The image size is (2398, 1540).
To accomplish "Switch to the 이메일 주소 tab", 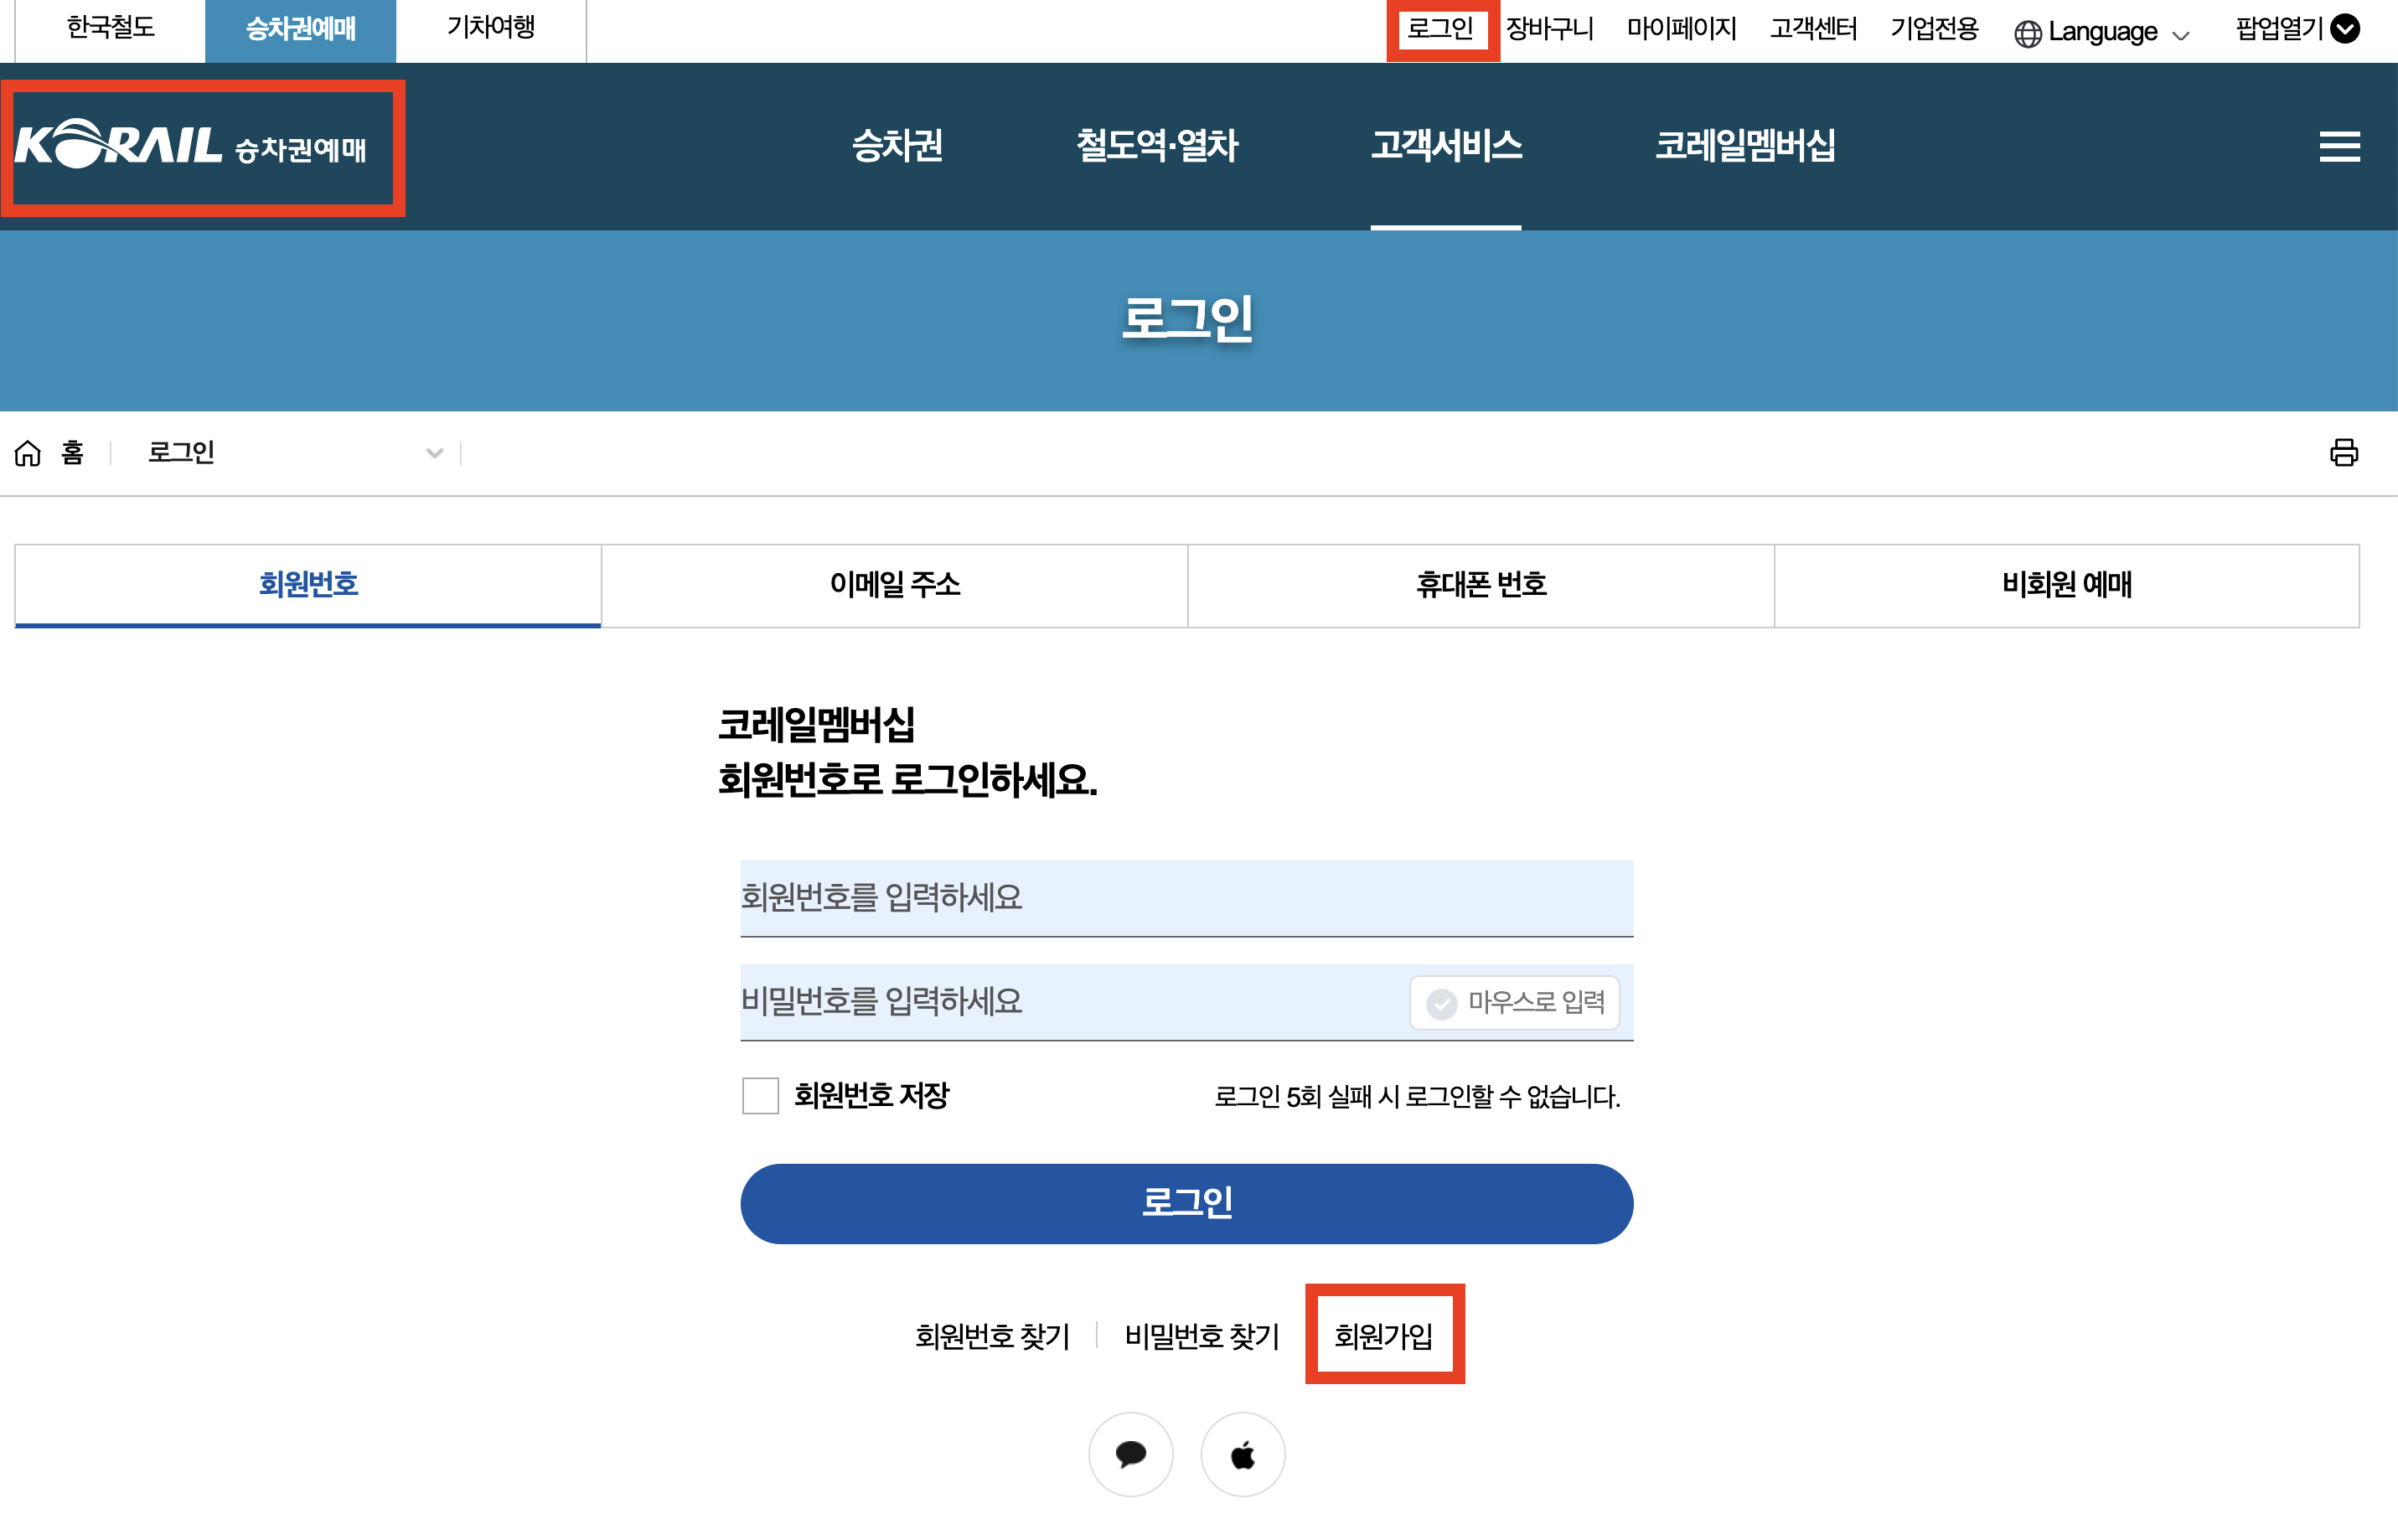I will point(894,585).
